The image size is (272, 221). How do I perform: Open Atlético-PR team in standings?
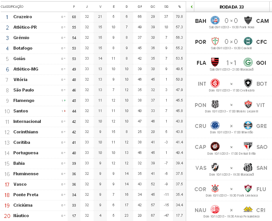pyautogui.click(x=25, y=27)
